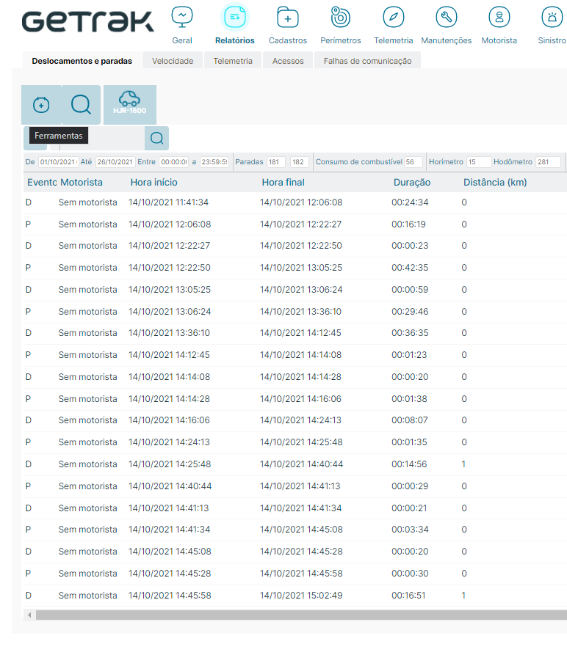Screen dimensions: 567x655
Task: Click the Consumo de combustível field
Action: point(413,162)
